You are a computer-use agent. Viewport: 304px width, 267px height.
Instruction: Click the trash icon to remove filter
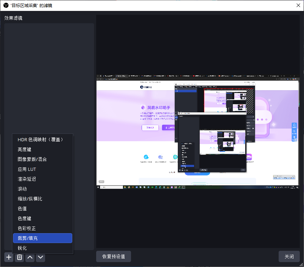(19, 257)
